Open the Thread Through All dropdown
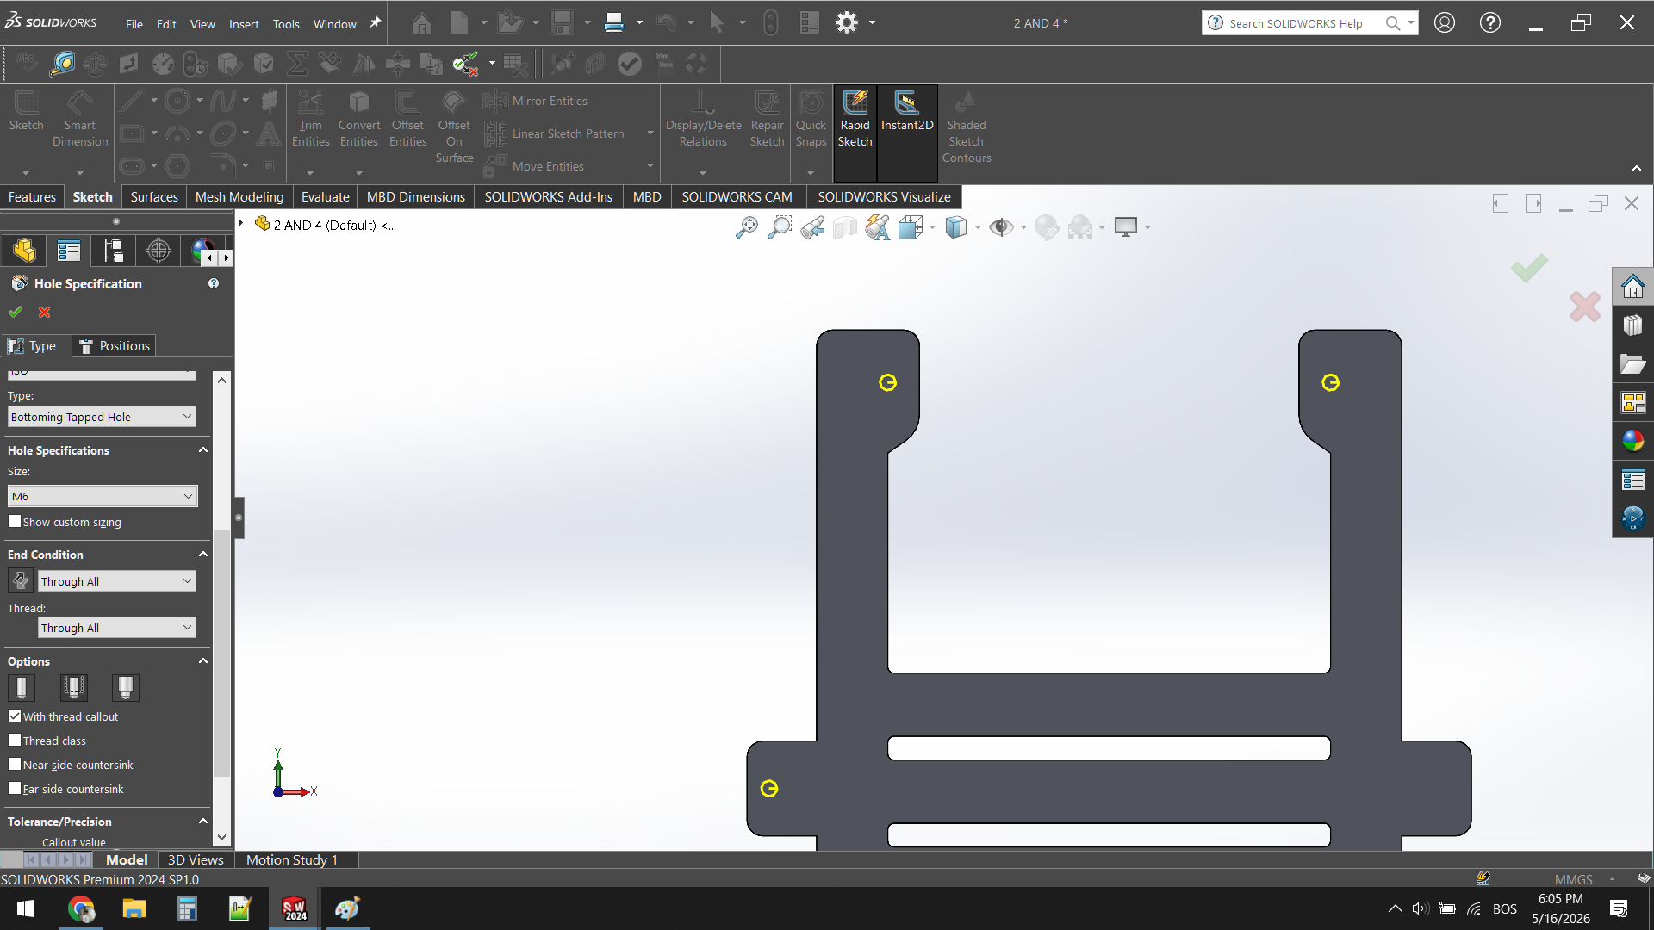1654x930 pixels. (117, 628)
